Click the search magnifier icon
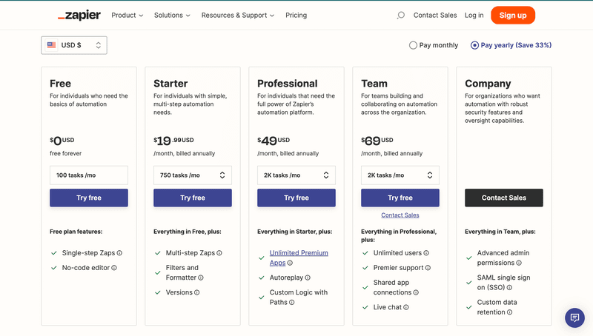Viewport: 593px width, 336px height. (400, 16)
